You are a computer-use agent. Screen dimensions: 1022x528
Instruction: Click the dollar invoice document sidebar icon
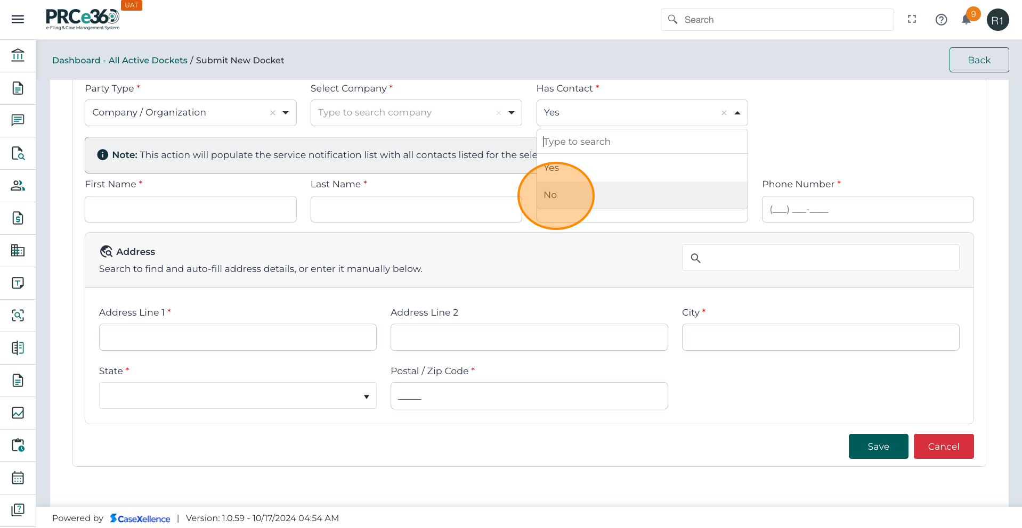pyautogui.click(x=18, y=218)
